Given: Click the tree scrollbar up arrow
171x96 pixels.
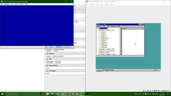Looking at the screenshot, I should pyautogui.click(x=120, y=29).
